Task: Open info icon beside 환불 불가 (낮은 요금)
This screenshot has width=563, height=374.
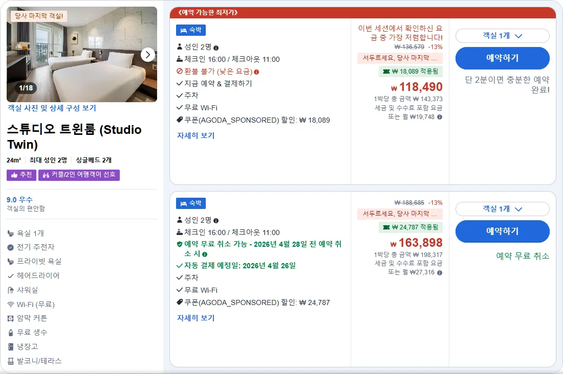Action: pos(256,72)
